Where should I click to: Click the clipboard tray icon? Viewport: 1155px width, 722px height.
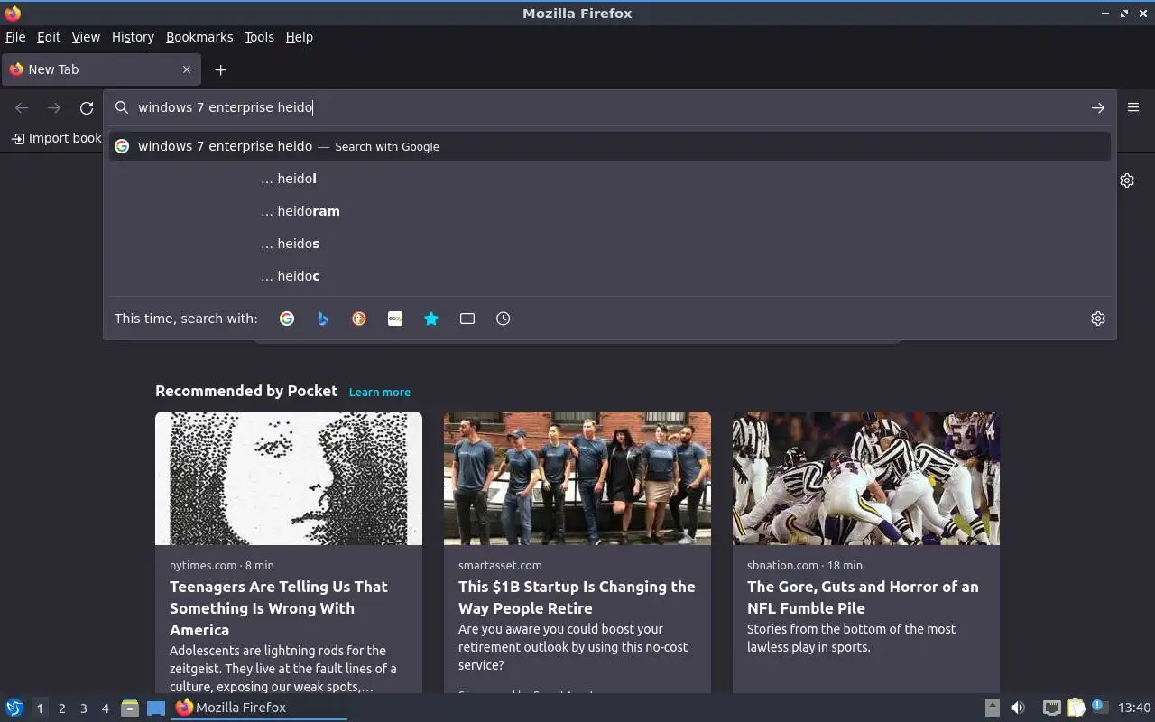point(1076,708)
